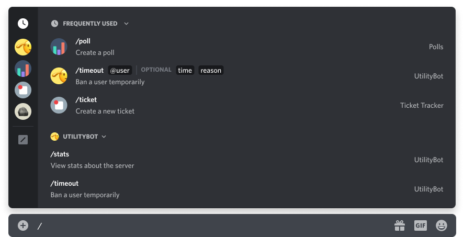Screen dimensions: 464x237
Task: Open the gift icon in message bar
Action: 400,225
